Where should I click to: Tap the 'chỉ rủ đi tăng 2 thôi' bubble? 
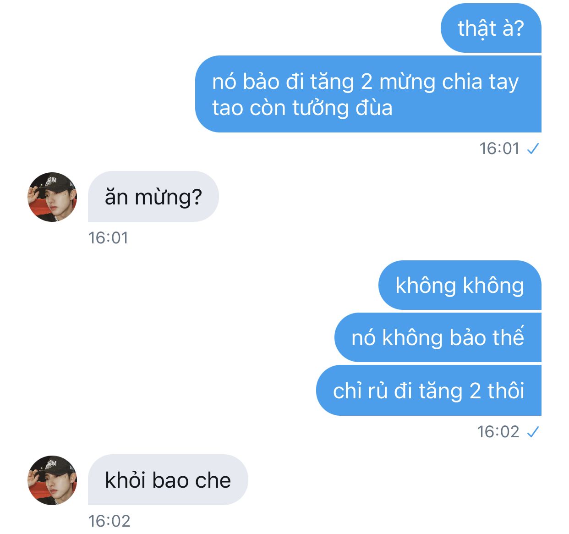(429, 391)
